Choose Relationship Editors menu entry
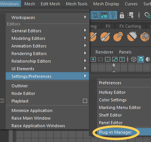Image resolution: width=151 pixels, height=142 pixels. point(48,61)
